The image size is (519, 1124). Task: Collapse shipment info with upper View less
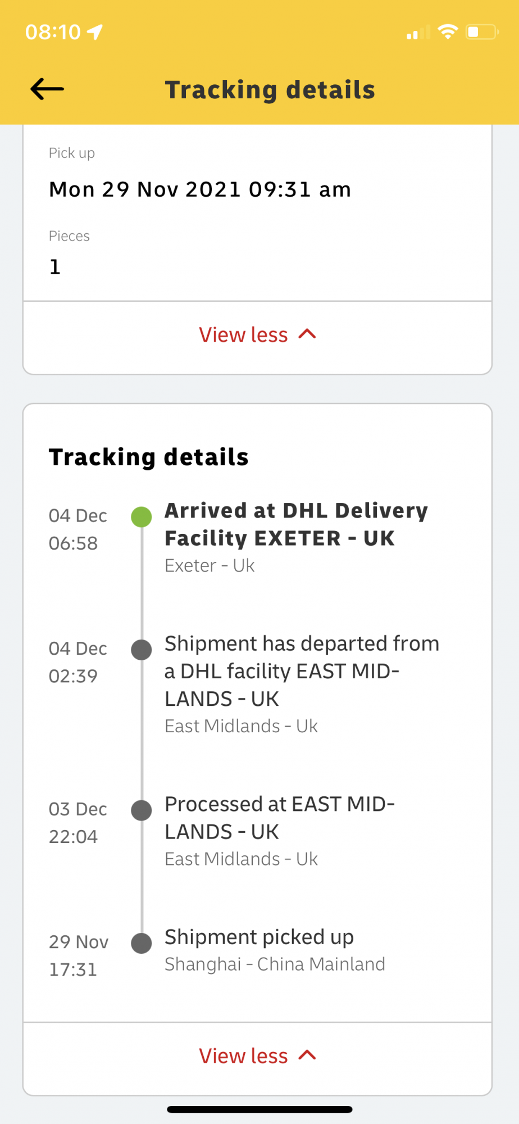point(257,335)
